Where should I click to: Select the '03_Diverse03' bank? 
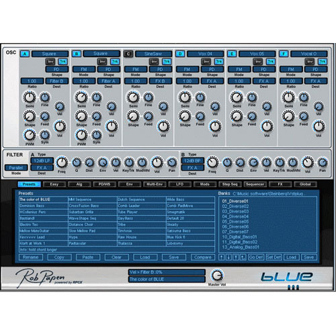(x=235, y=211)
